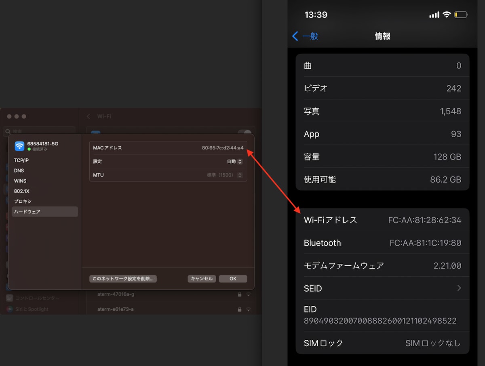Tap the Bluetooth address FC:AA:81:1C:19:80
Viewport: 485px width, 366px height.
(x=425, y=243)
